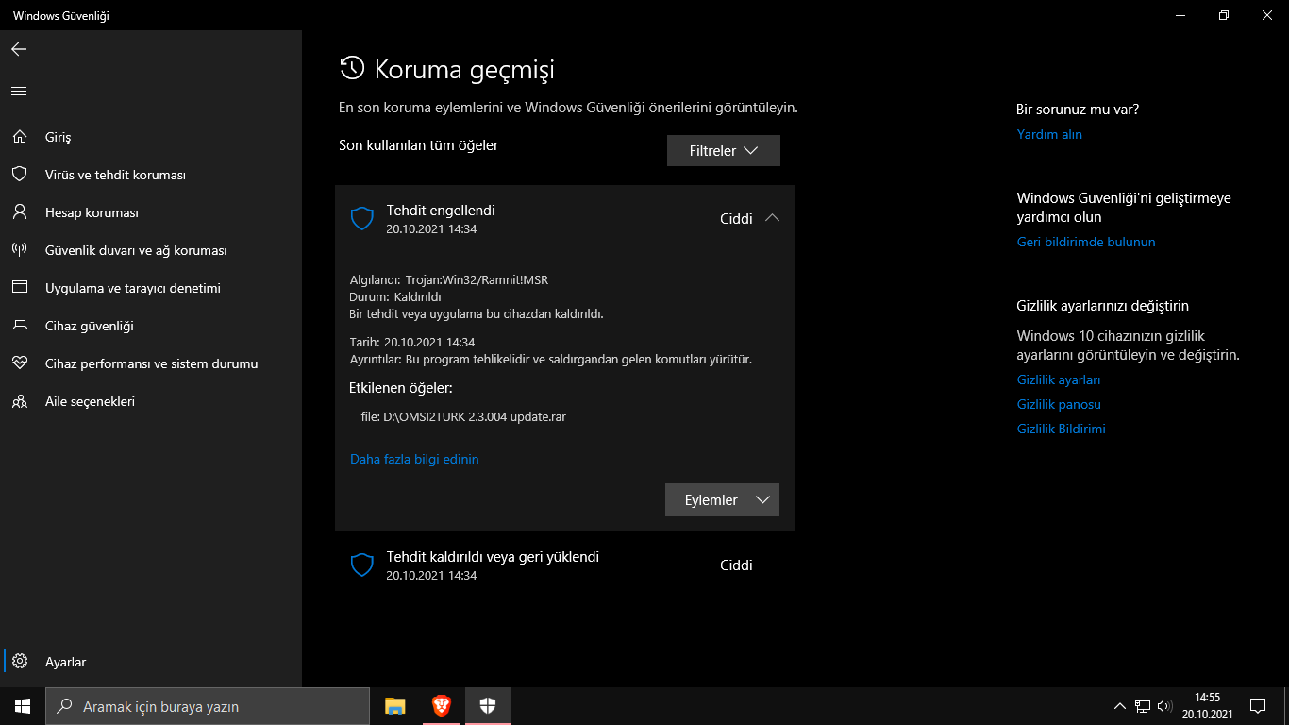Image resolution: width=1289 pixels, height=725 pixels.
Task: Click the app and browser control icon
Action: point(19,288)
